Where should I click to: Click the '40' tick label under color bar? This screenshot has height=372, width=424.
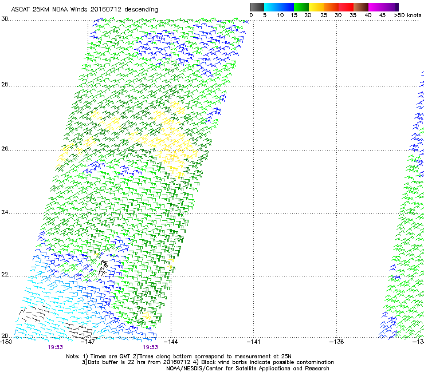click(368, 15)
